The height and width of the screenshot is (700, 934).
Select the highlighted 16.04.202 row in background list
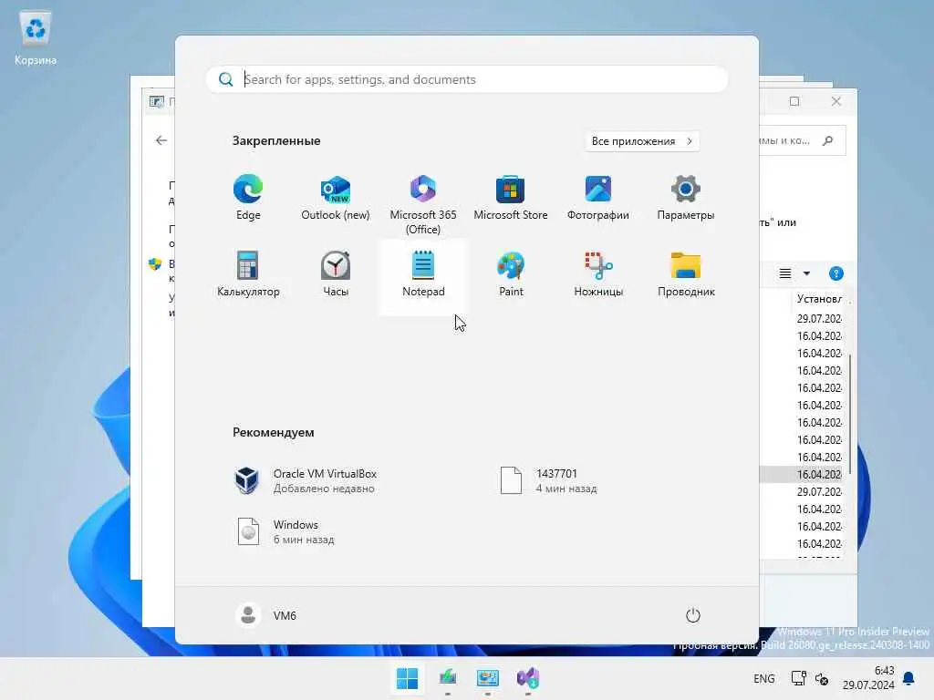click(x=803, y=474)
